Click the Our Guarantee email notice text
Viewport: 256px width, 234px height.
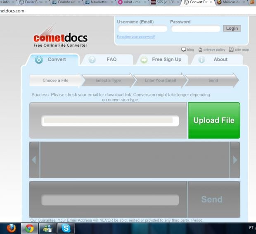pos(116,220)
